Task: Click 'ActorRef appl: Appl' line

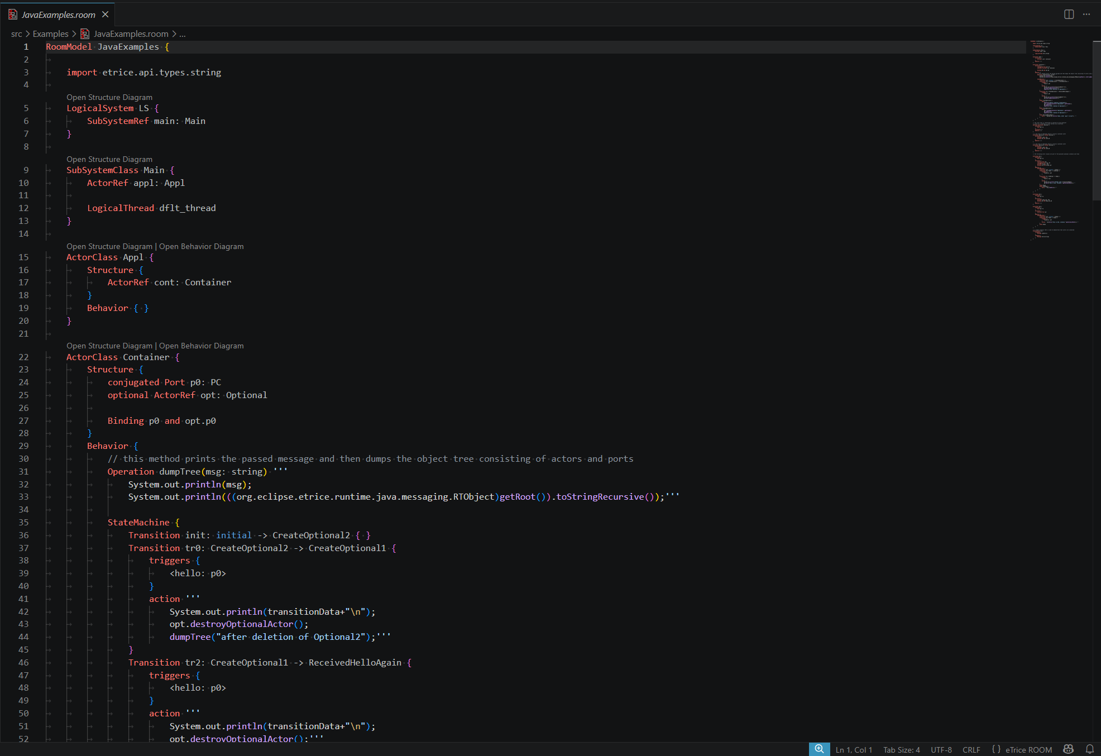Action: click(x=136, y=183)
